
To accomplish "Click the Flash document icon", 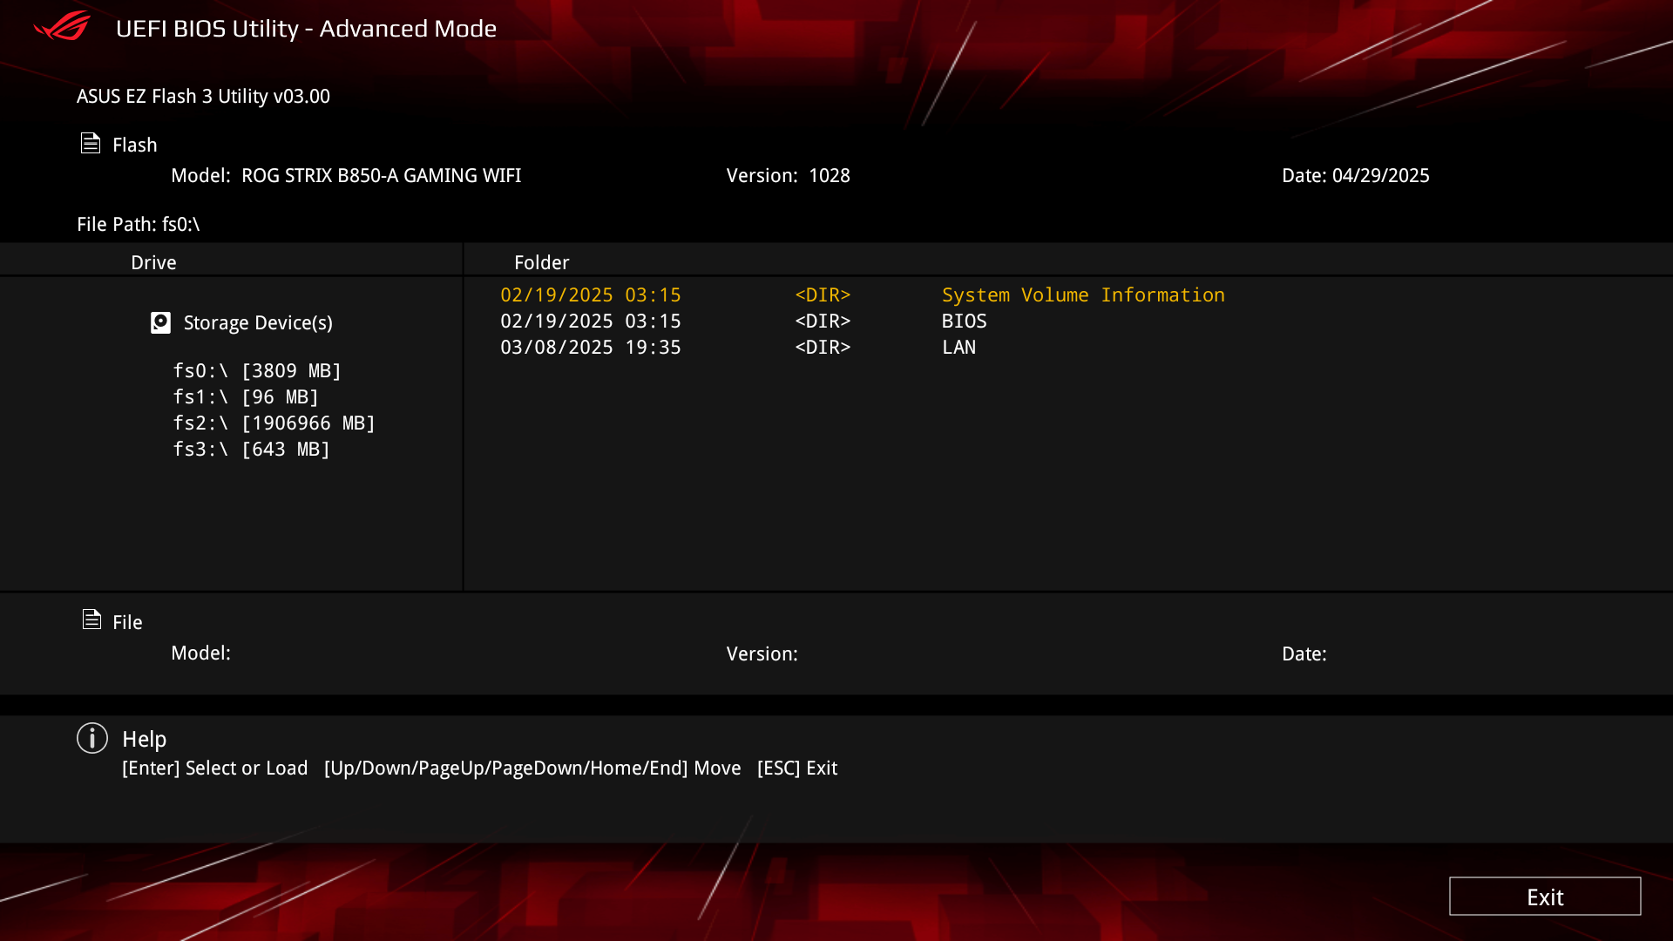I will coord(91,143).
